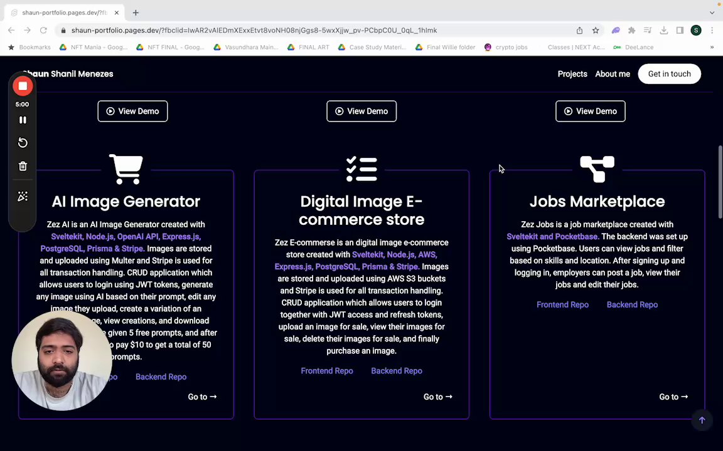
Task: Click the shopping cart icon on AI card
Action: (126, 169)
